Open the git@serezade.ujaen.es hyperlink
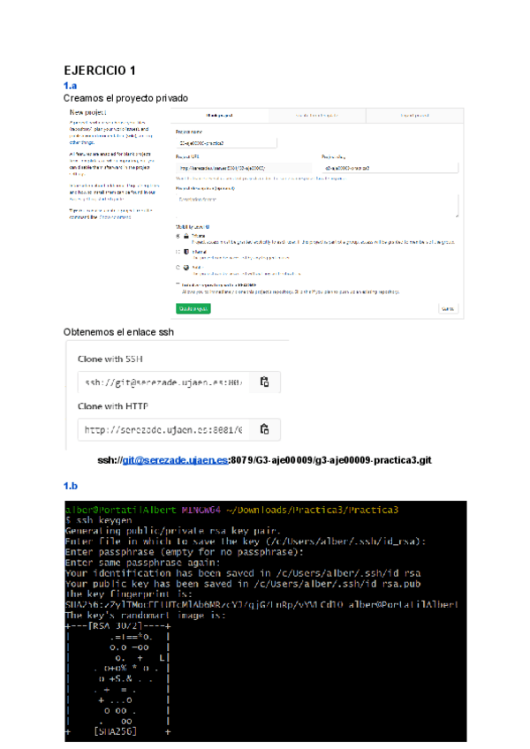Screen dimensions: 530x749 tap(175, 460)
